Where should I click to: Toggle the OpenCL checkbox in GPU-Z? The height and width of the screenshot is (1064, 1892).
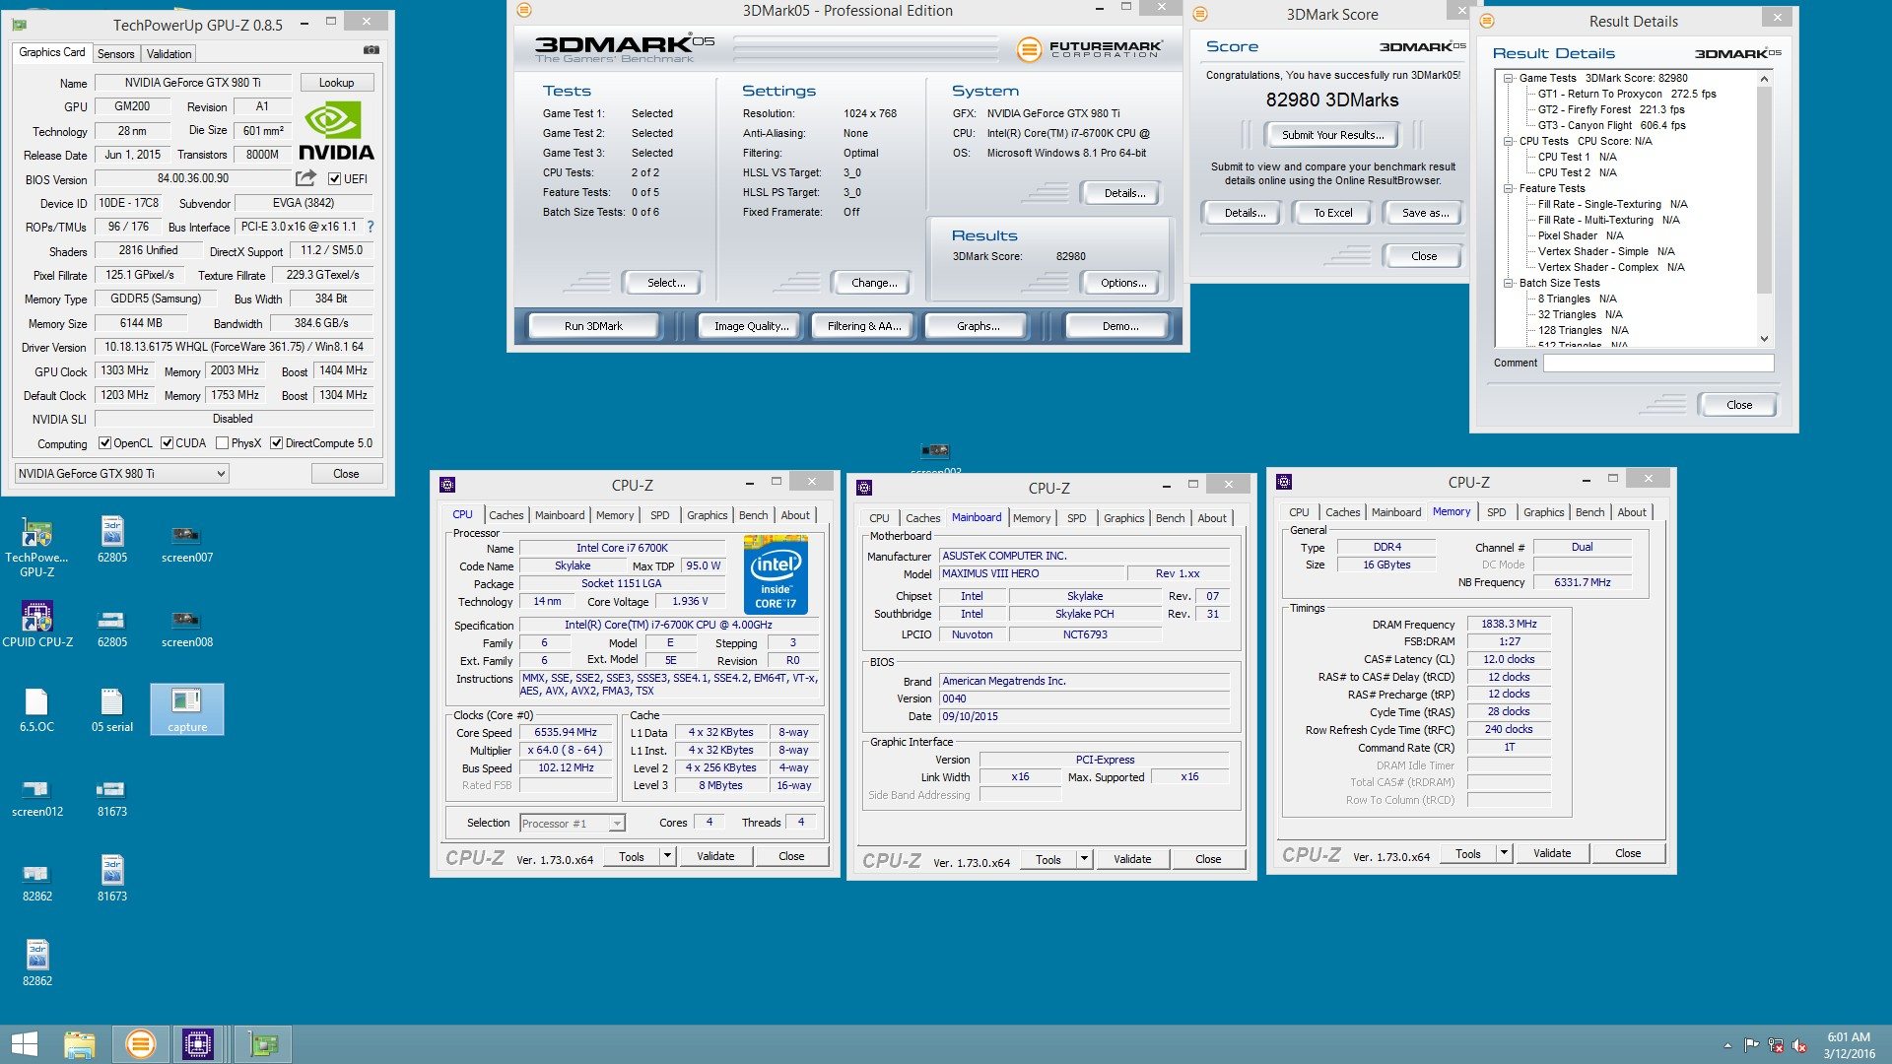(x=105, y=443)
